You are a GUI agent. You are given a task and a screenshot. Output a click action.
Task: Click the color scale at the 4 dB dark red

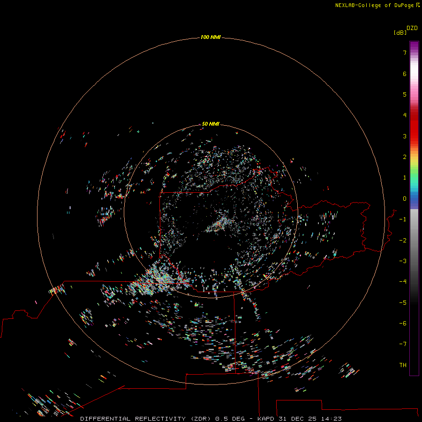coord(414,115)
